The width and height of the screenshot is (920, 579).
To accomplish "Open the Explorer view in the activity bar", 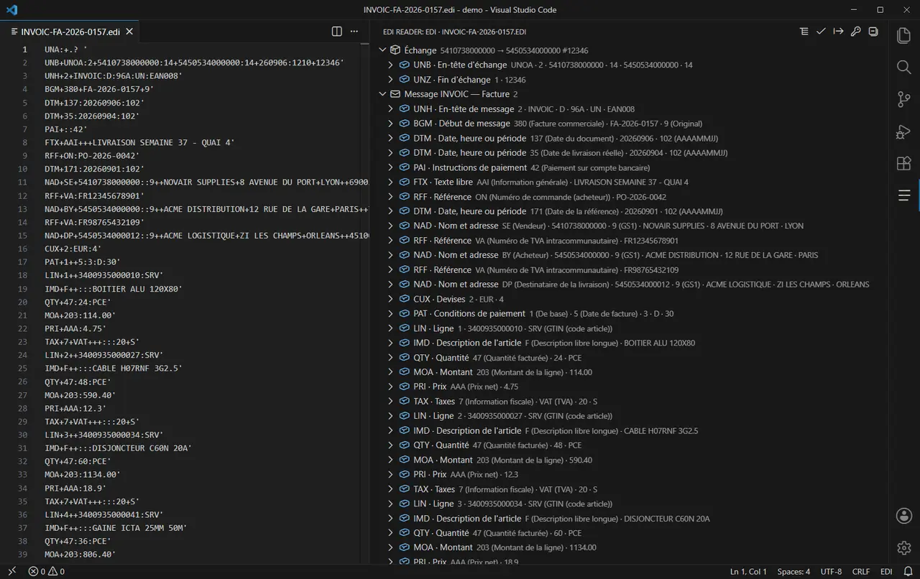I will [904, 35].
